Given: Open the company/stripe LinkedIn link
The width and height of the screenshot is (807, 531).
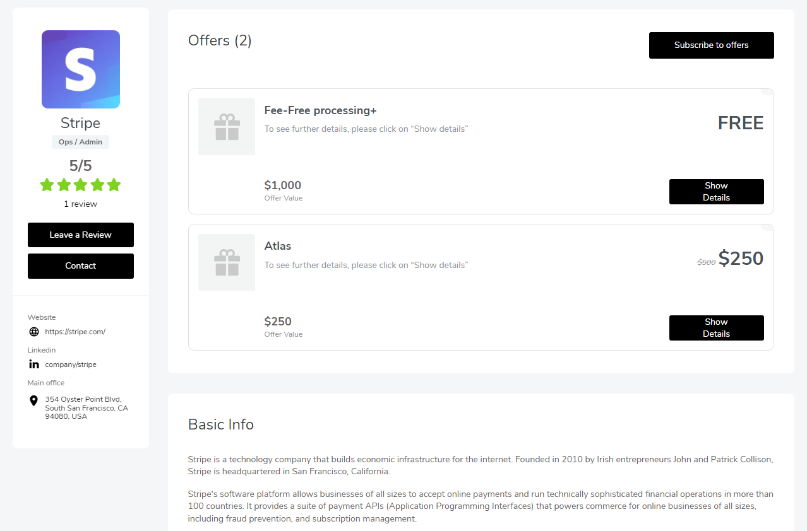Looking at the screenshot, I should click(x=71, y=365).
